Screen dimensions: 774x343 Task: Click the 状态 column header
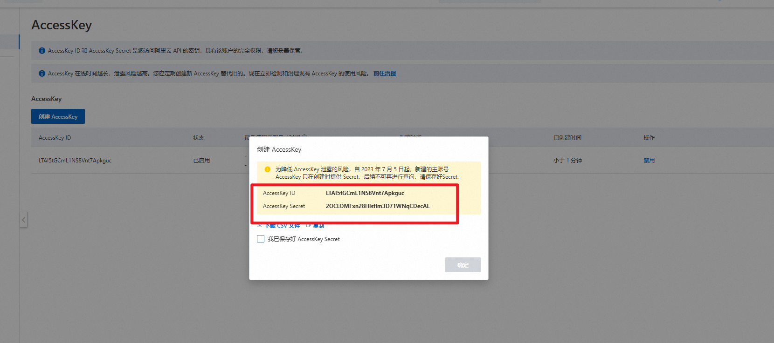(x=199, y=138)
